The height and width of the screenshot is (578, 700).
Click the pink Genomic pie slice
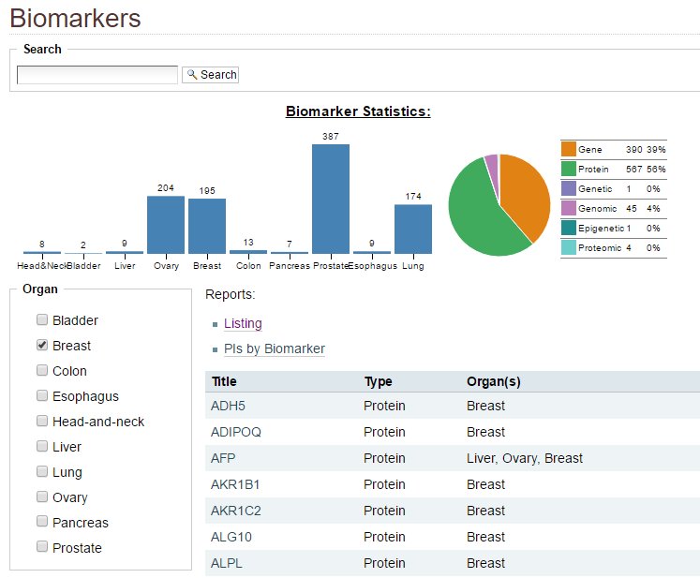click(x=492, y=168)
